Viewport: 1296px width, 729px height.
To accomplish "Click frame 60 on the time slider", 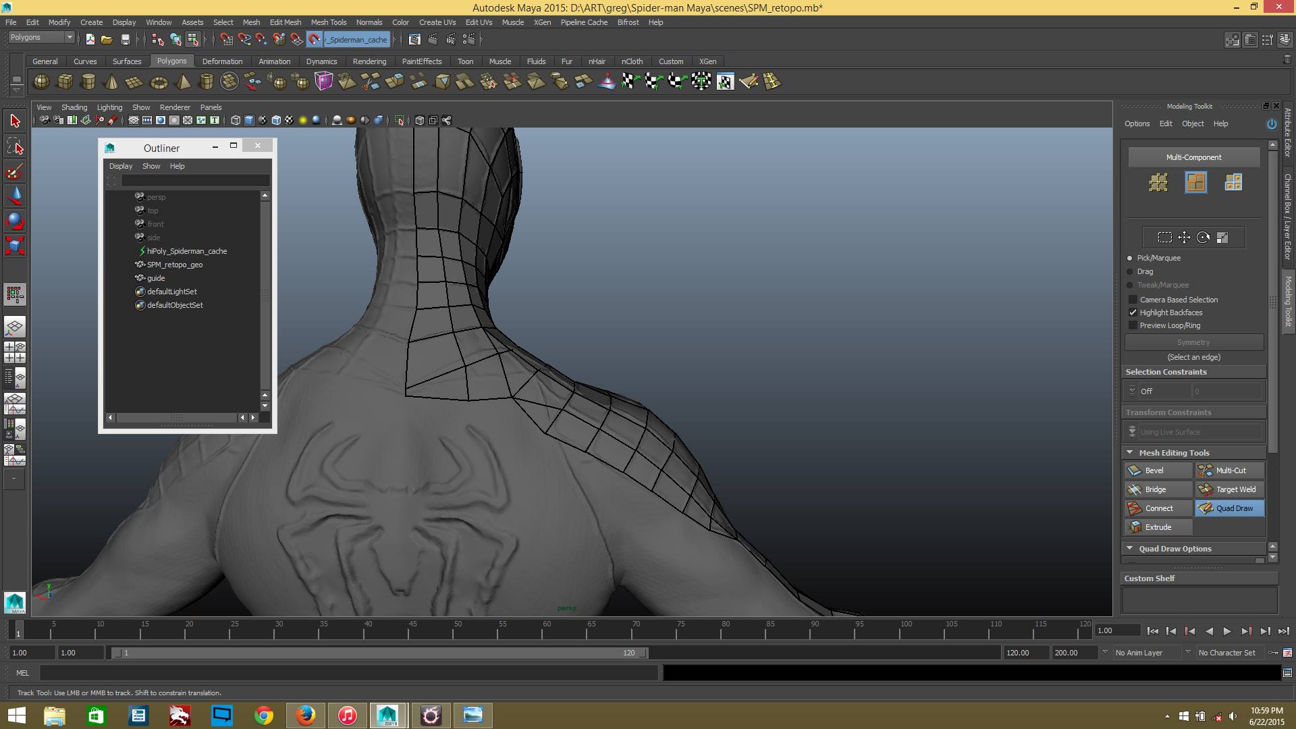I will click(545, 630).
